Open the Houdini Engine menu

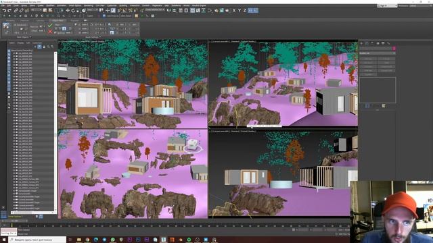point(199,5)
